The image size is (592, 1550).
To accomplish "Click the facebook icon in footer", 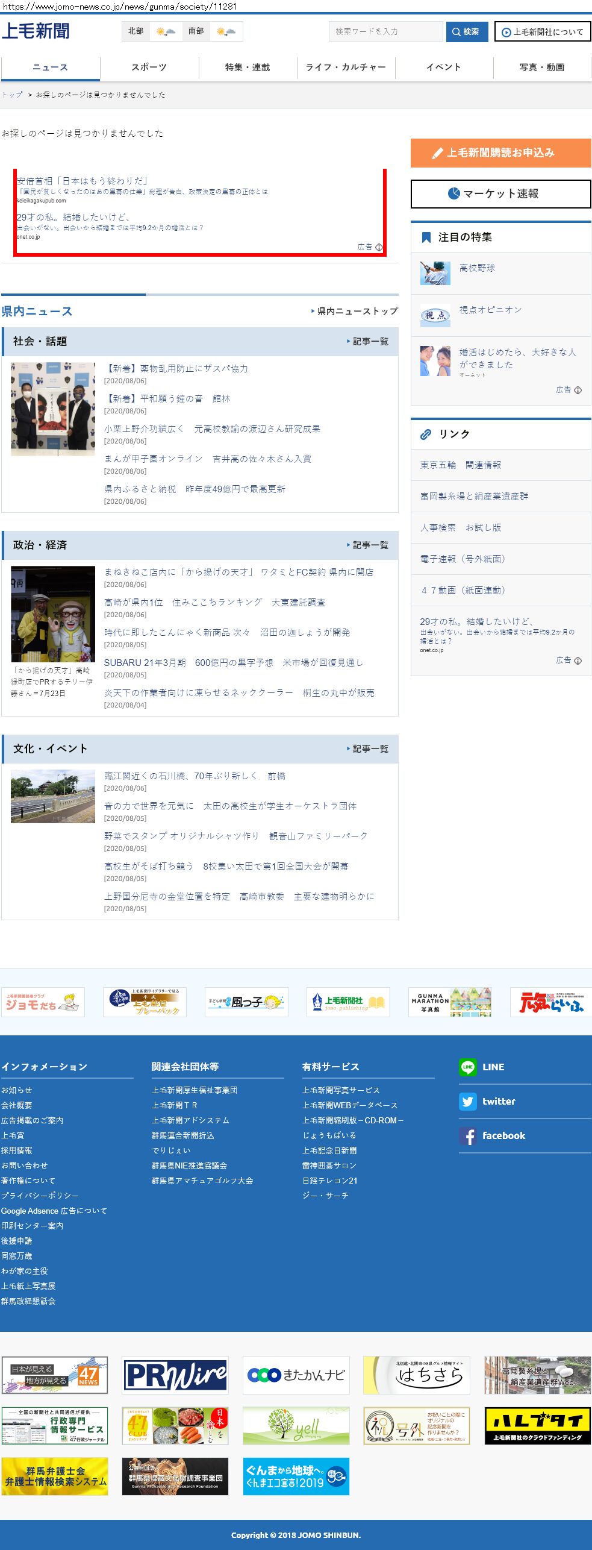I will point(467,1135).
